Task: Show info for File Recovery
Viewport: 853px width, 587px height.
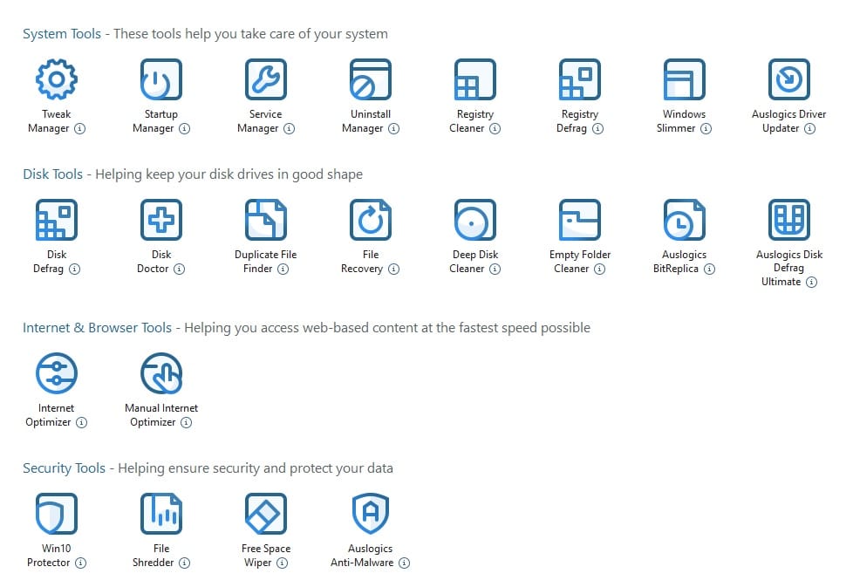Action: coord(394,269)
